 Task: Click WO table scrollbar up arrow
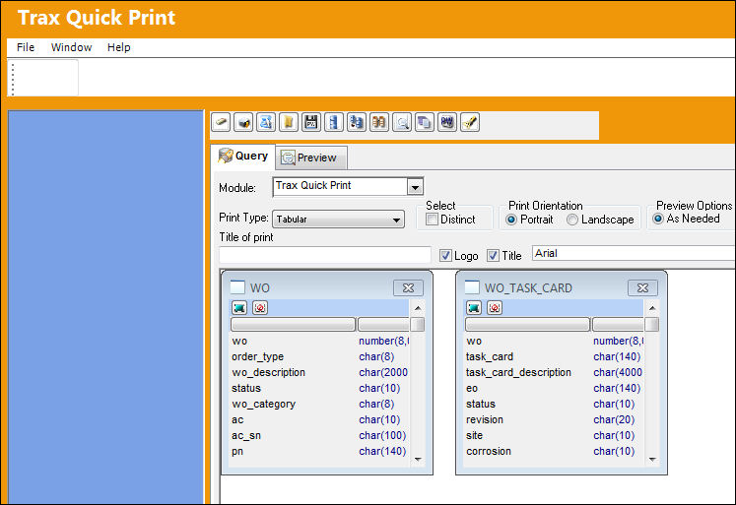(418, 308)
